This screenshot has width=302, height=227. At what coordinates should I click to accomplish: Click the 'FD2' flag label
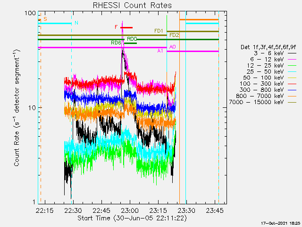pos(174,35)
